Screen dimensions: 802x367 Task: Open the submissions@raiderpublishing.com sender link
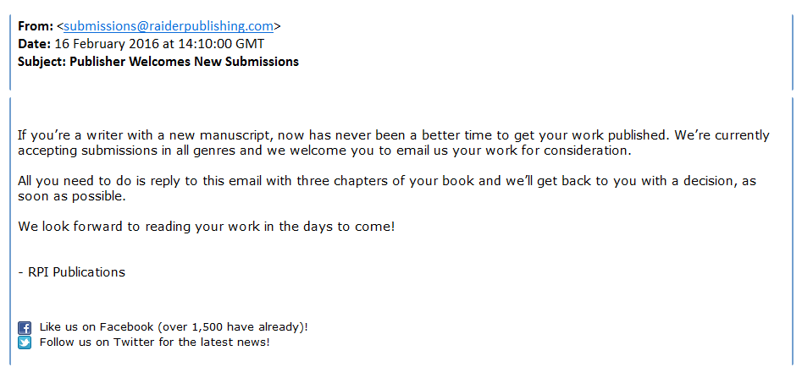[169, 26]
